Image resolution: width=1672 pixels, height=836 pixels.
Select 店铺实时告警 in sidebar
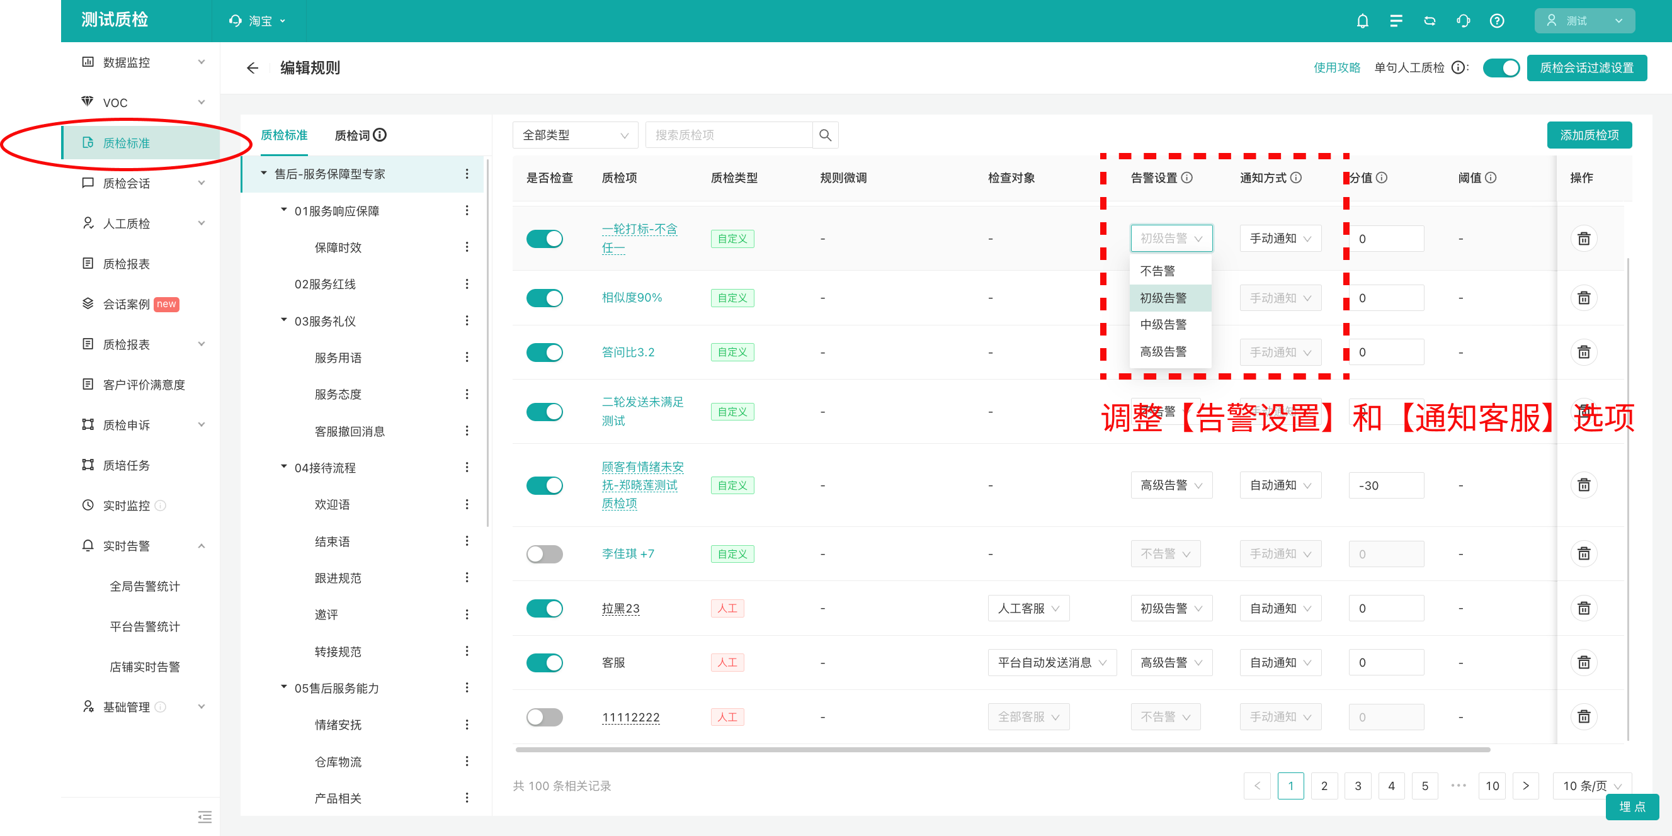(144, 667)
